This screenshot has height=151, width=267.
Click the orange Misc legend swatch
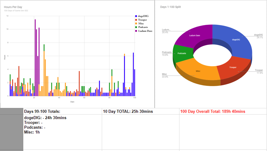click(136, 23)
